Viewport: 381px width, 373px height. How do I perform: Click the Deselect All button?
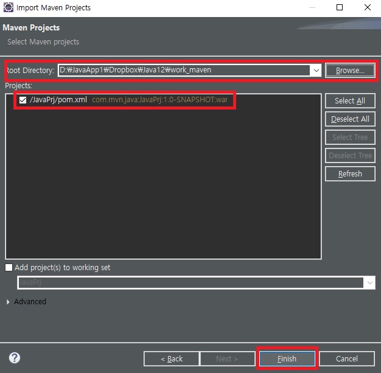pos(350,119)
